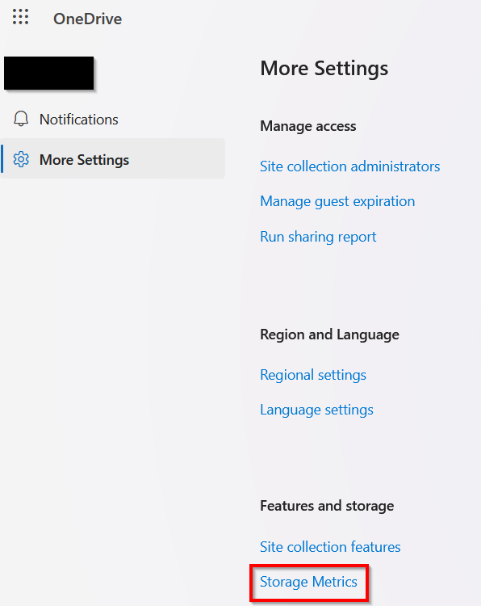
Task: Open Site collection administrators
Action: [x=349, y=166]
